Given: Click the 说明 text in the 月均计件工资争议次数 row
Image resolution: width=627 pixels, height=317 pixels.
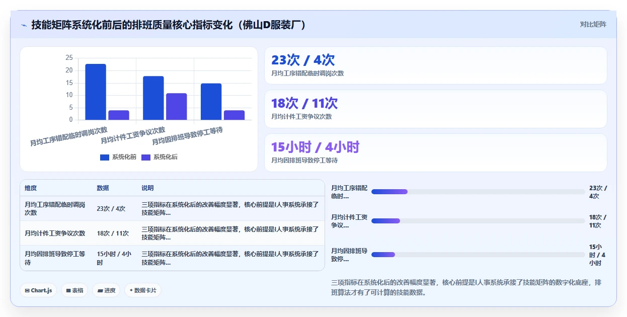Looking at the screenshot, I should click(230, 233).
